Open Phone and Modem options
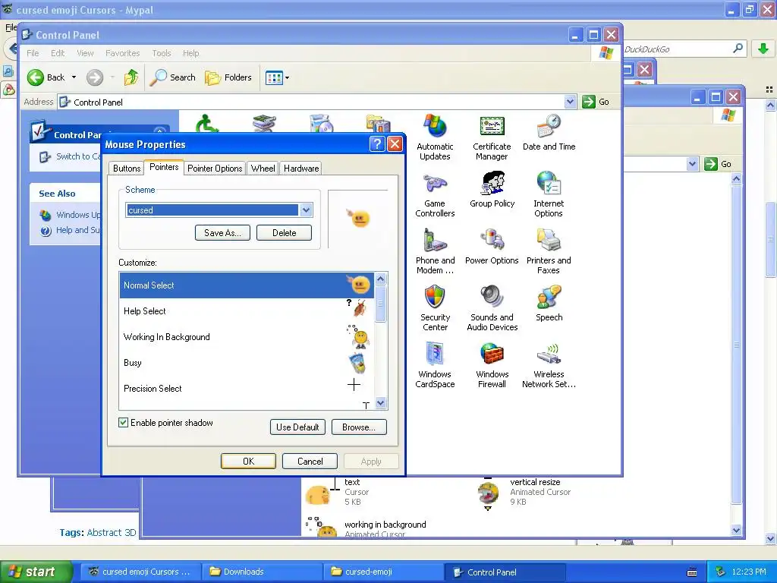The height and width of the screenshot is (583, 777). point(435,252)
